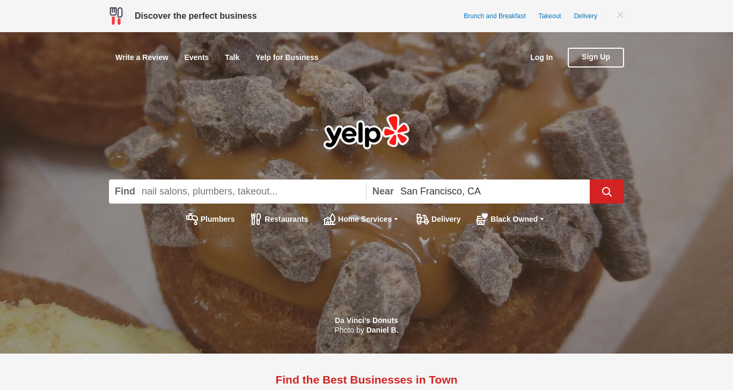Open the Write a Review menu item
The height and width of the screenshot is (390, 733).
point(142,57)
